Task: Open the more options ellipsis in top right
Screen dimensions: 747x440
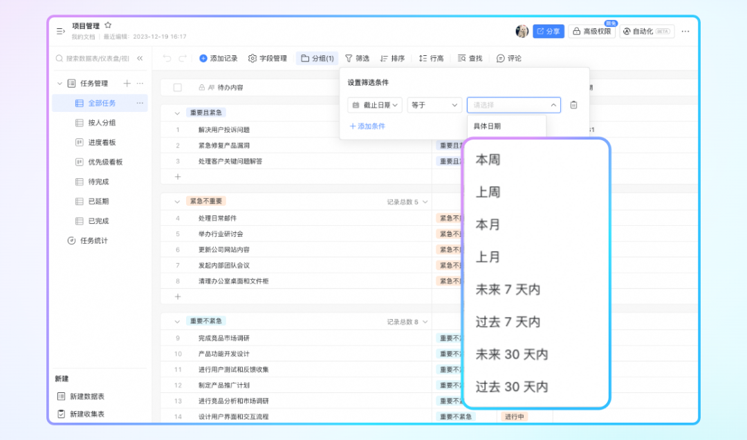Action: click(685, 32)
